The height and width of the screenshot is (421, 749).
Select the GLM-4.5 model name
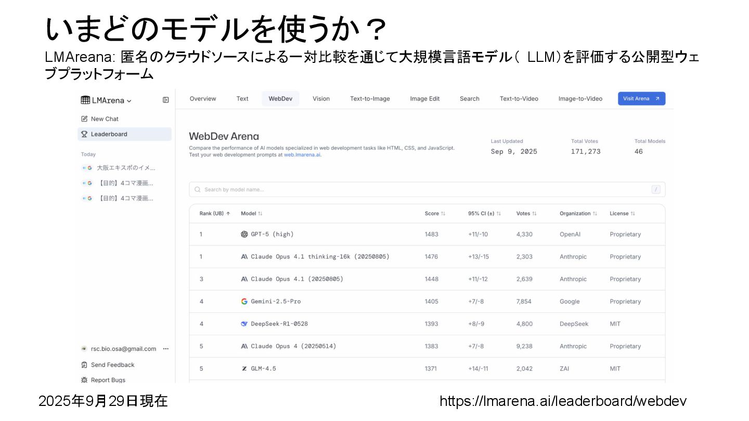pos(263,369)
